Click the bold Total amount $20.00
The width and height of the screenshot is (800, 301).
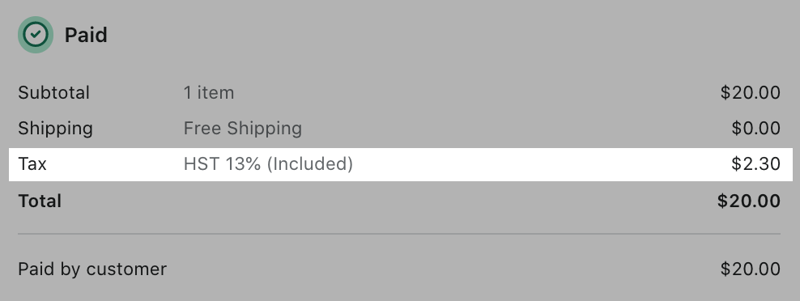click(748, 201)
